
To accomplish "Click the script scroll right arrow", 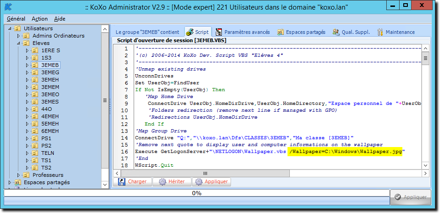I will (425, 173).
